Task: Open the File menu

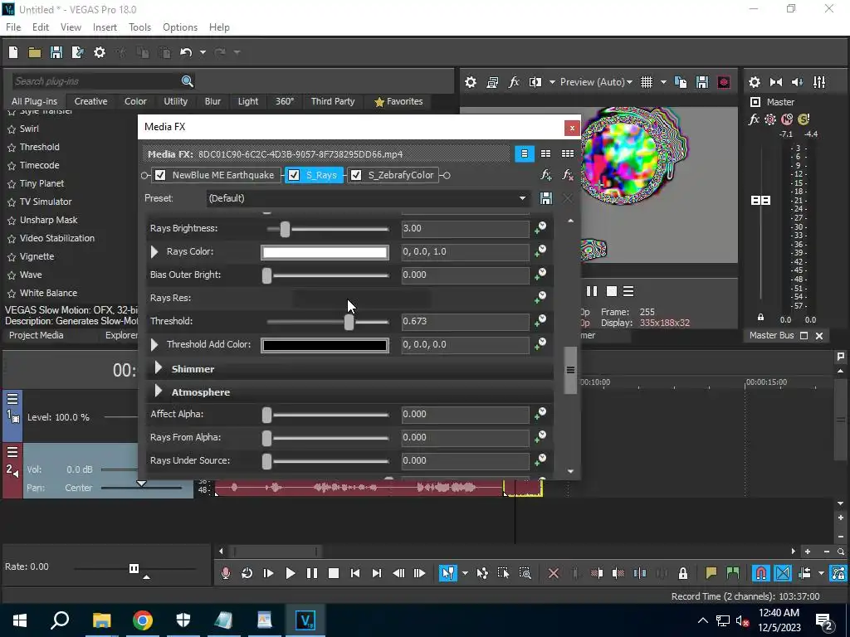Action: pyautogui.click(x=13, y=27)
